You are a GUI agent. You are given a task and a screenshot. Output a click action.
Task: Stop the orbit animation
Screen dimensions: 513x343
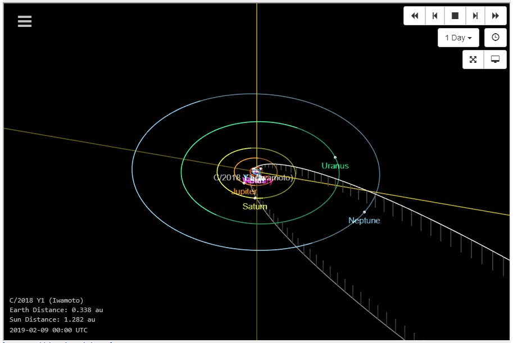455,16
